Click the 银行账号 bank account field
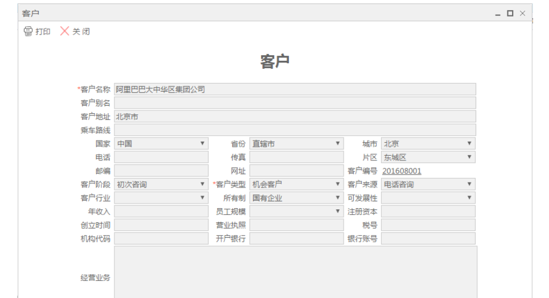 tap(428, 238)
